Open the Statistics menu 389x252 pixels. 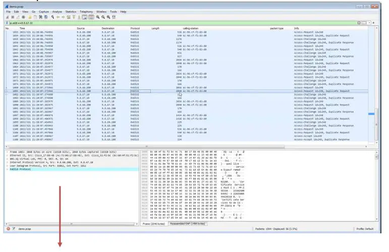click(x=71, y=12)
